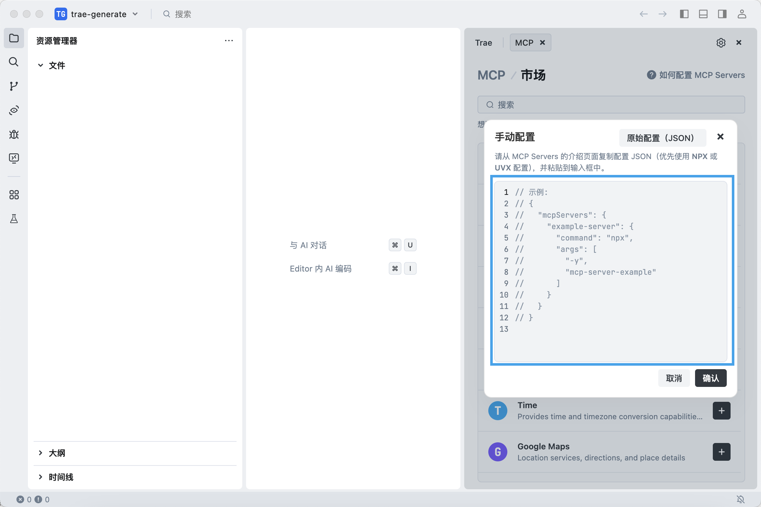This screenshot has height=507, width=761.
Task: Expand the 时间线 section
Action: (61, 477)
